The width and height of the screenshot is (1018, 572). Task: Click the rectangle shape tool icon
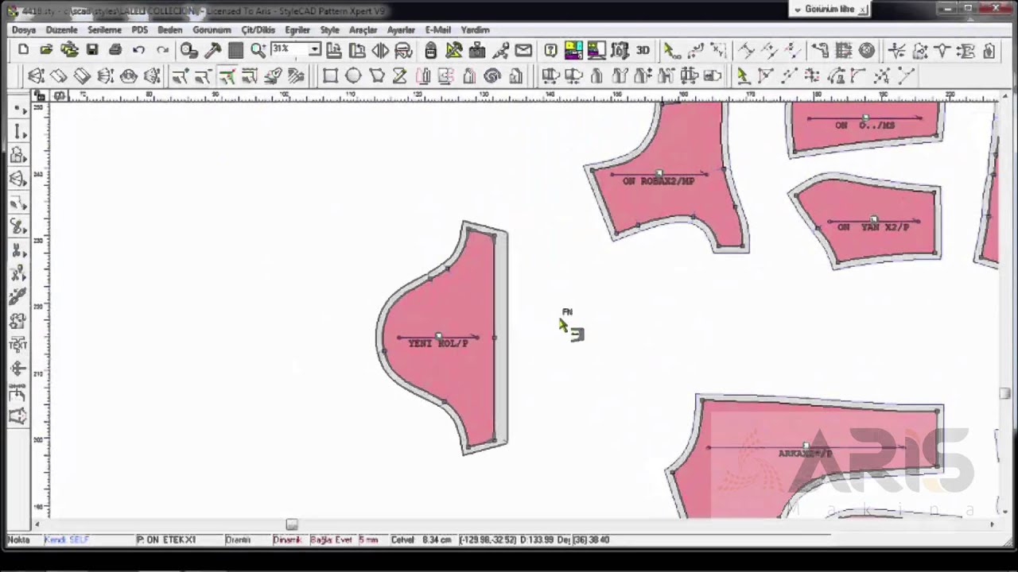click(330, 76)
